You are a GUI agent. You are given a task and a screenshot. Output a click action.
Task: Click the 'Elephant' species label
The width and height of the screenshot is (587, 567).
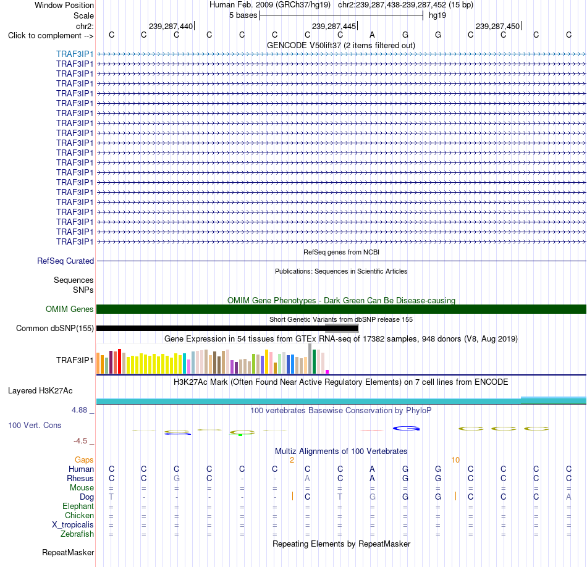pyautogui.click(x=78, y=506)
